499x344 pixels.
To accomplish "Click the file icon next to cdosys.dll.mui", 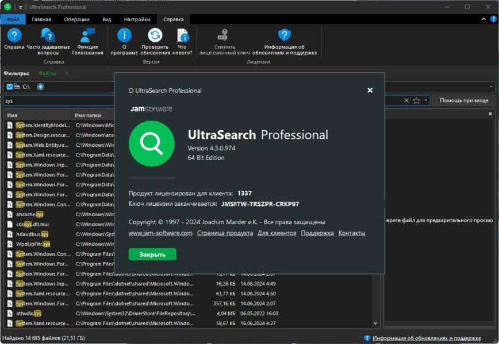I will pyautogui.click(x=10, y=224).
